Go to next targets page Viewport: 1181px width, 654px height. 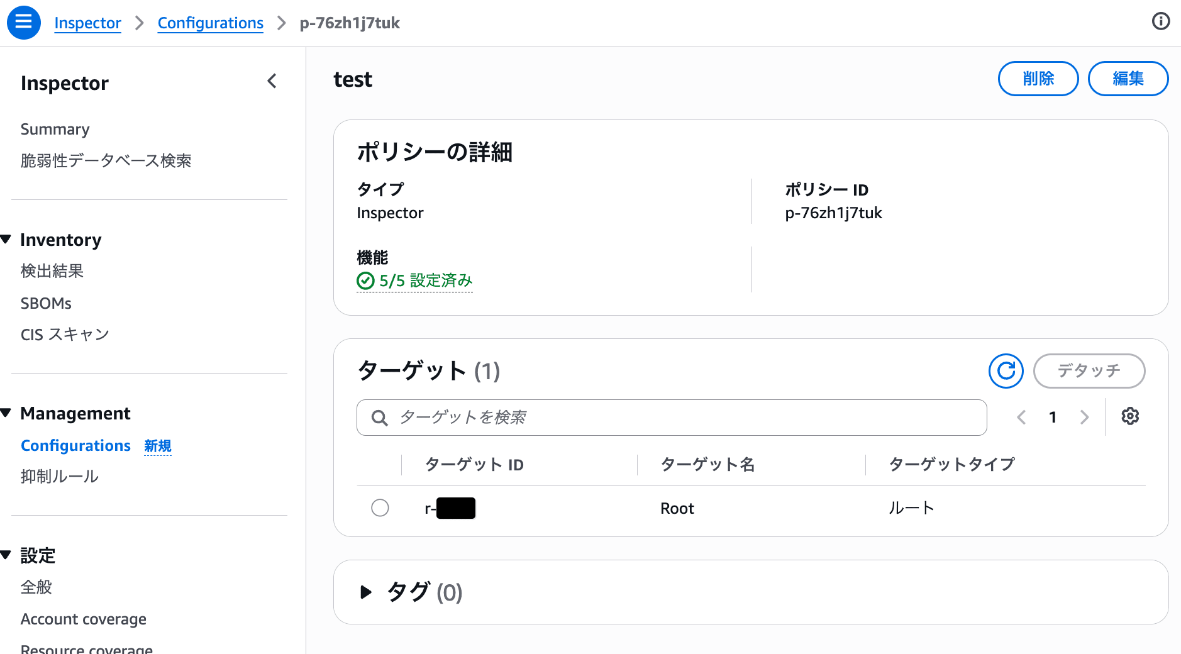[x=1084, y=417]
